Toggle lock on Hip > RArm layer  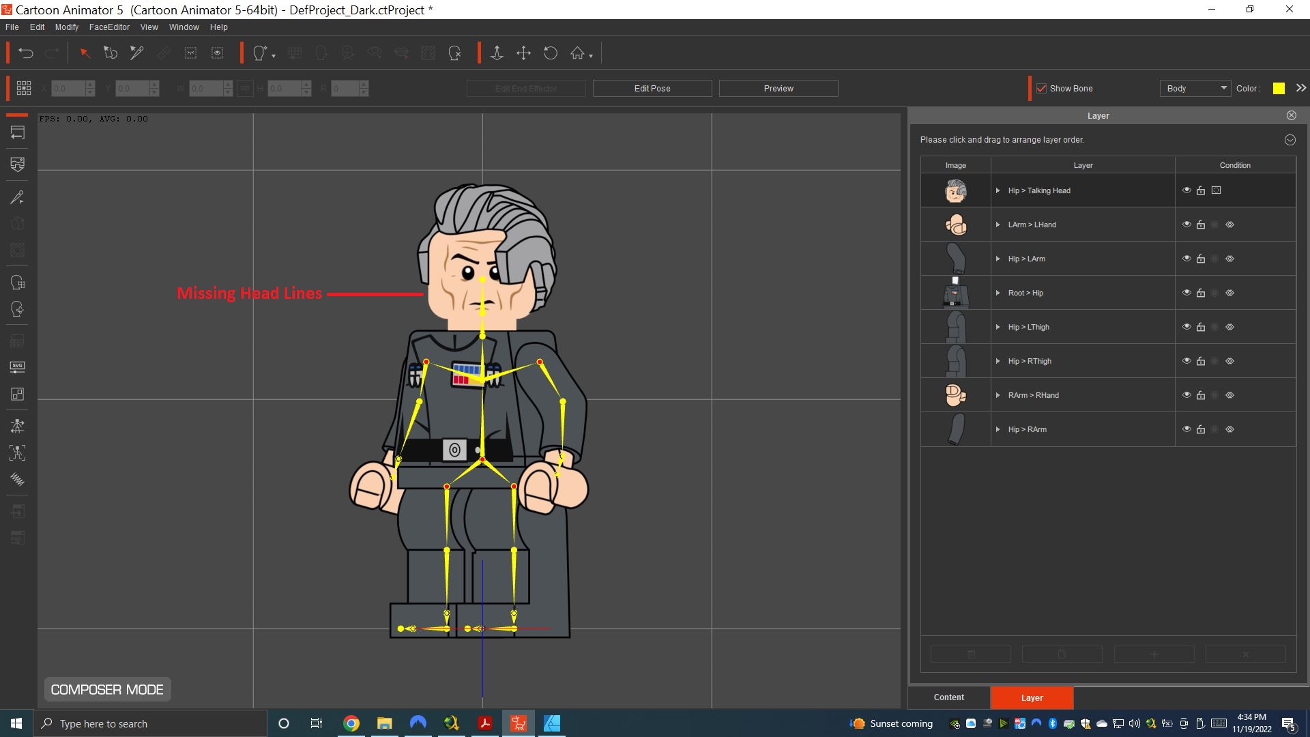point(1201,429)
